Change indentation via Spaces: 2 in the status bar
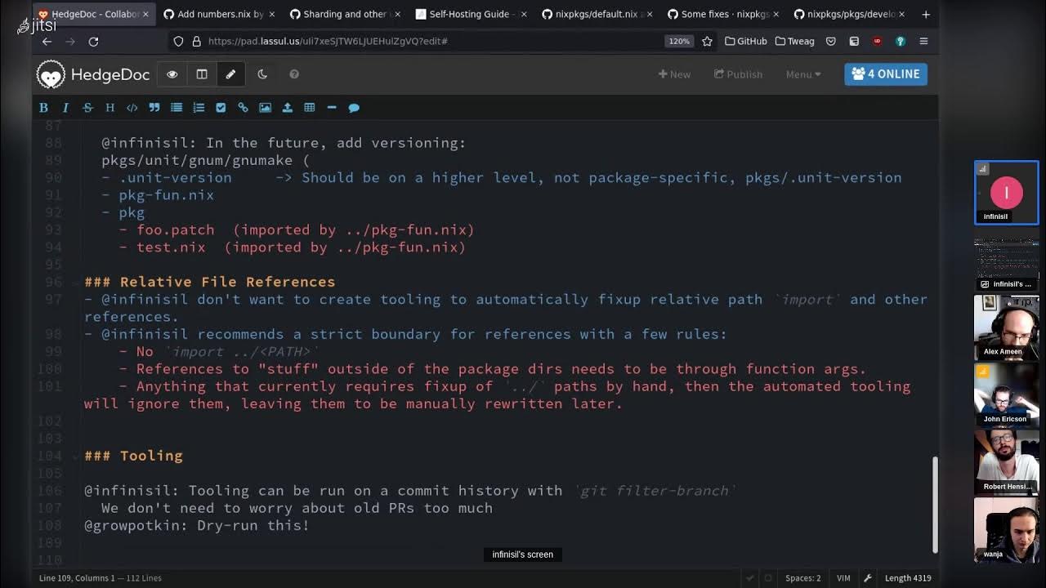The width and height of the screenshot is (1046, 588). pyautogui.click(x=802, y=578)
